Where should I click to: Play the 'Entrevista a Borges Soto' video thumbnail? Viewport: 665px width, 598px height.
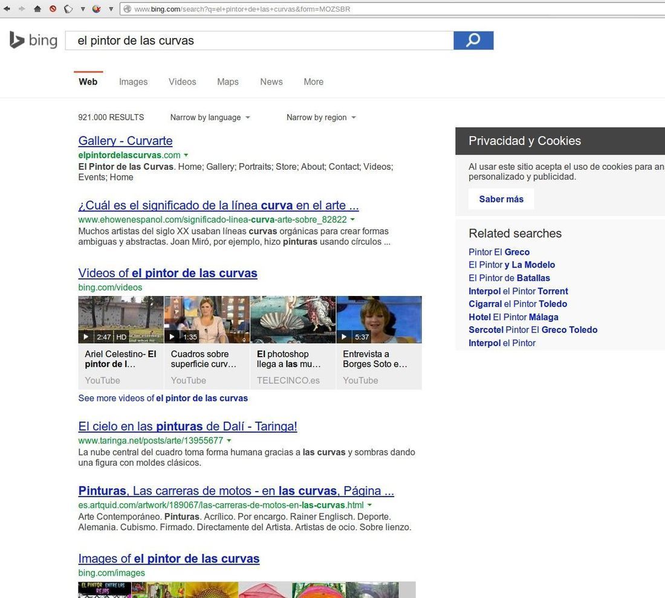[379, 319]
